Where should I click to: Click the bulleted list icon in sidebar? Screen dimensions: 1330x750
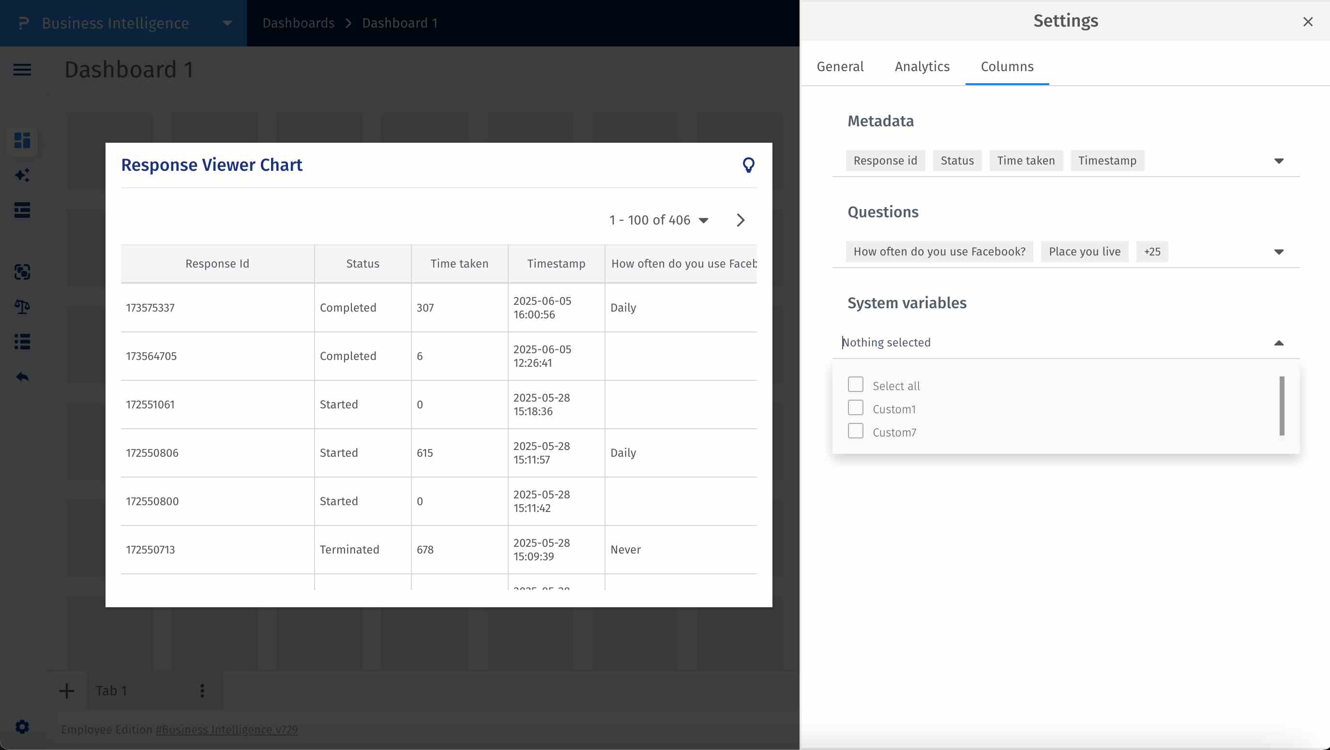tap(22, 342)
